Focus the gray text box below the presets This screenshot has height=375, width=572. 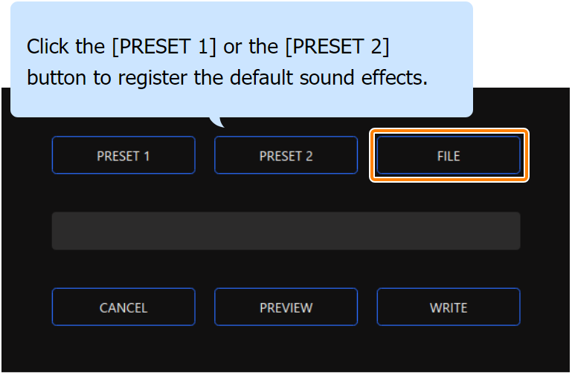(286, 231)
